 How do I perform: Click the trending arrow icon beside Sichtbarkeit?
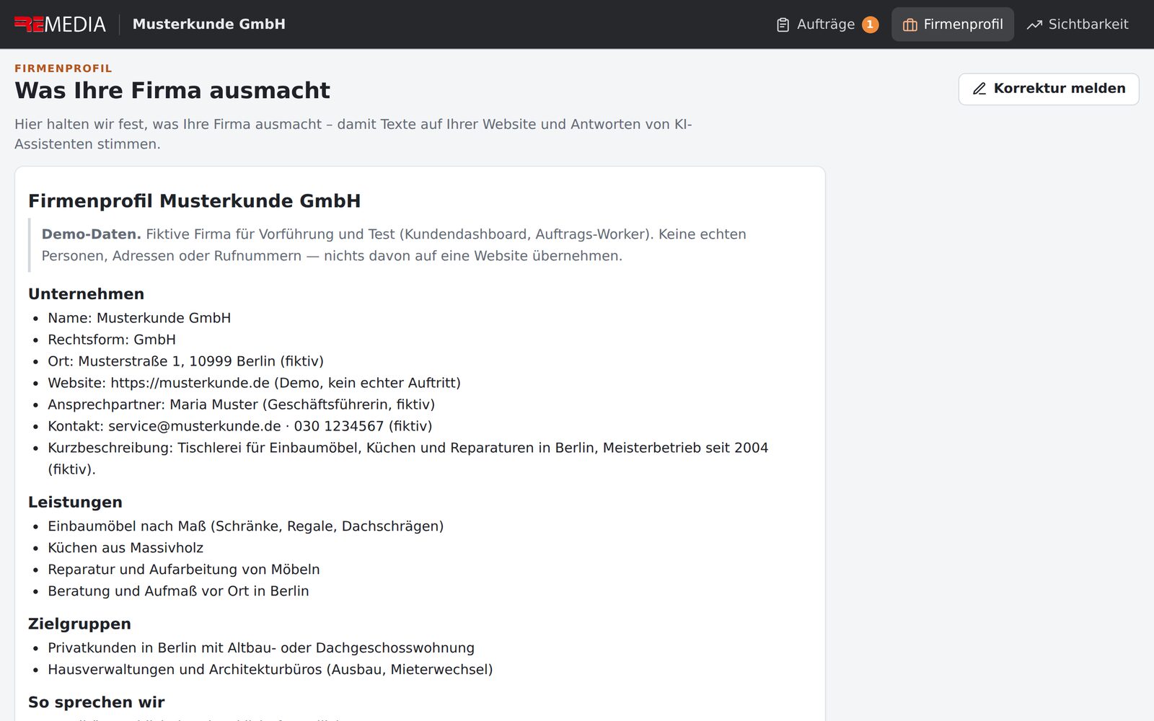coord(1034,25)
